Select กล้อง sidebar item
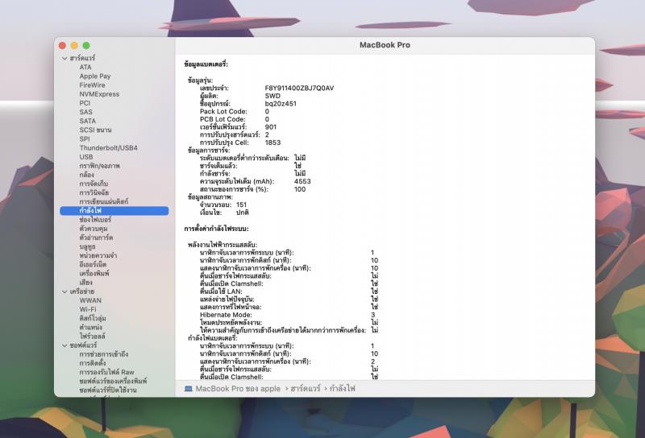Image resolution: width=645 pixels, height=438 pixels. 87,175
